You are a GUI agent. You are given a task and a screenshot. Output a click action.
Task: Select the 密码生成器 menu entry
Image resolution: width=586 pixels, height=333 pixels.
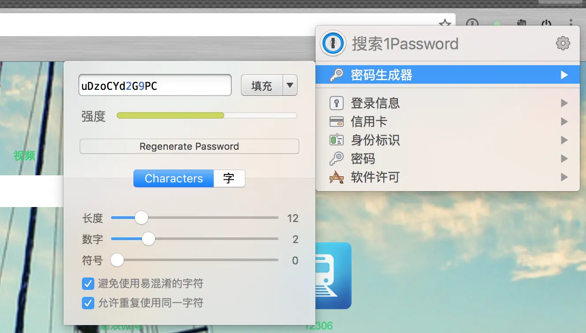(x=448, y=75)
